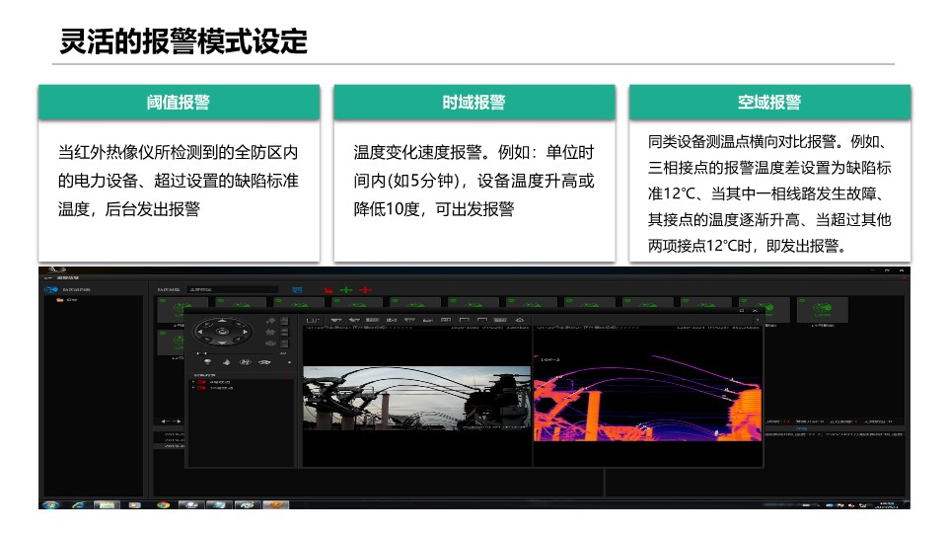Image resolution: width=947 pixels, height=533 pixels.
Task: Click the red cart icon in toolbar
Action: click(326, 290)
